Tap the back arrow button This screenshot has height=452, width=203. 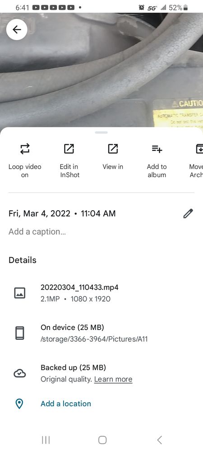(17, 29)
